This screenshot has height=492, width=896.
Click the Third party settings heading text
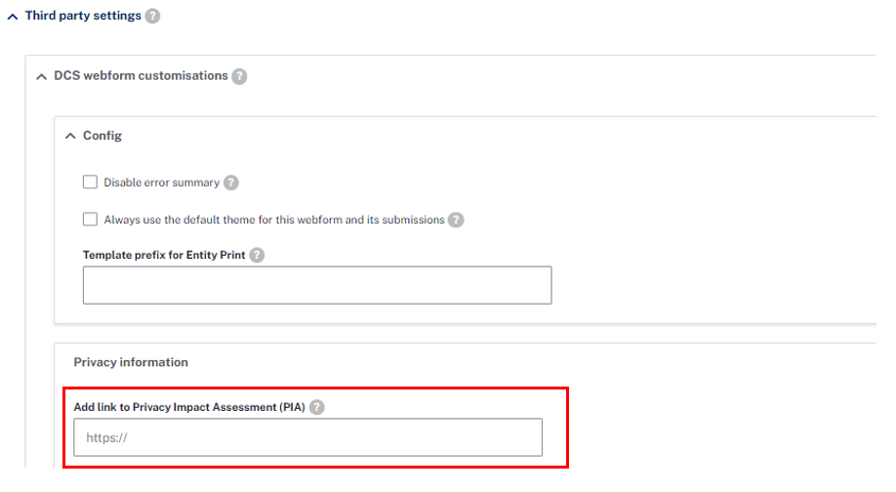tap(83, 16)
